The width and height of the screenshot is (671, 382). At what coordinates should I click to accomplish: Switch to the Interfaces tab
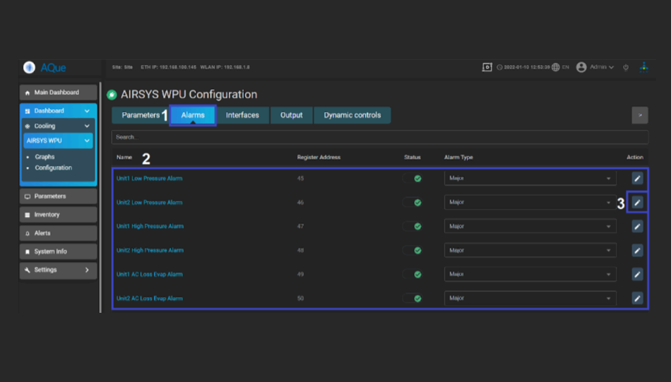point(242,115)
